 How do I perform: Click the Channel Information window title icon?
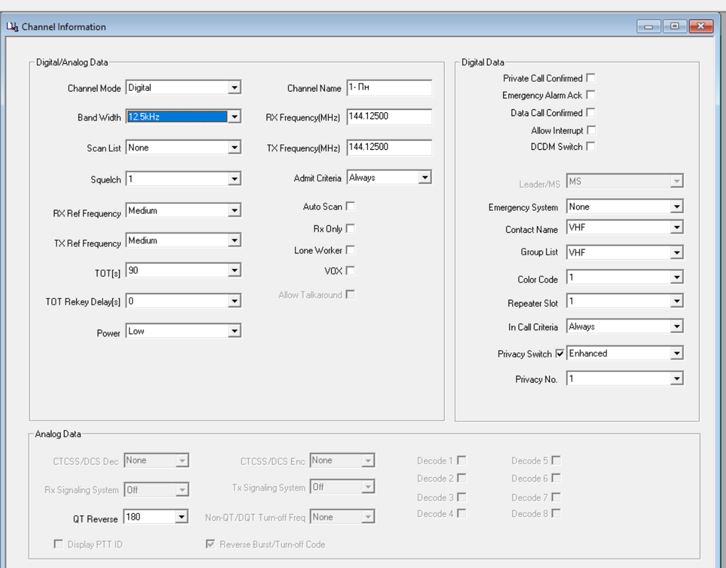click(x=12, y=27)
